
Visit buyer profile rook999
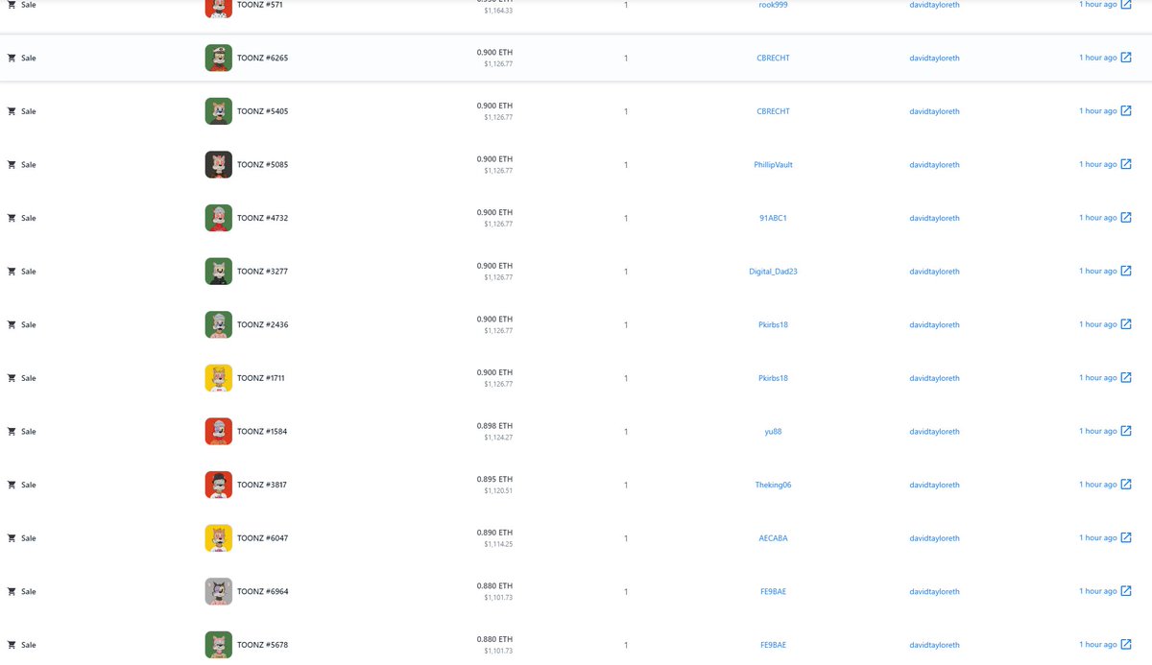coord(773,5)
